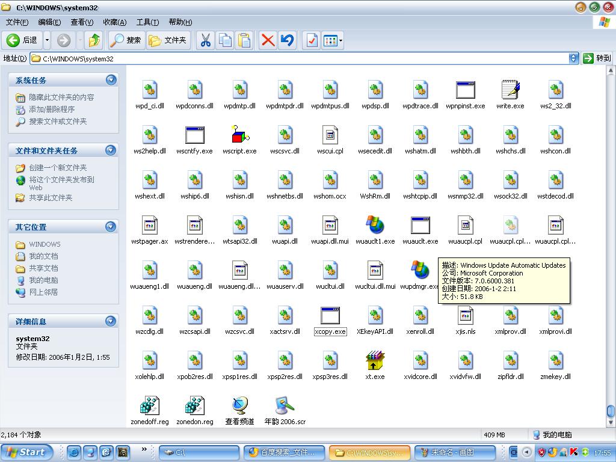The width and height of the screenshot is (616, 462).
Task: Select the write.exe notepad icon
Action: [x=510, y=90]
